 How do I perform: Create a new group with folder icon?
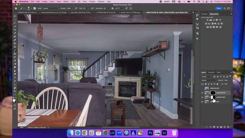coord(221,127)
